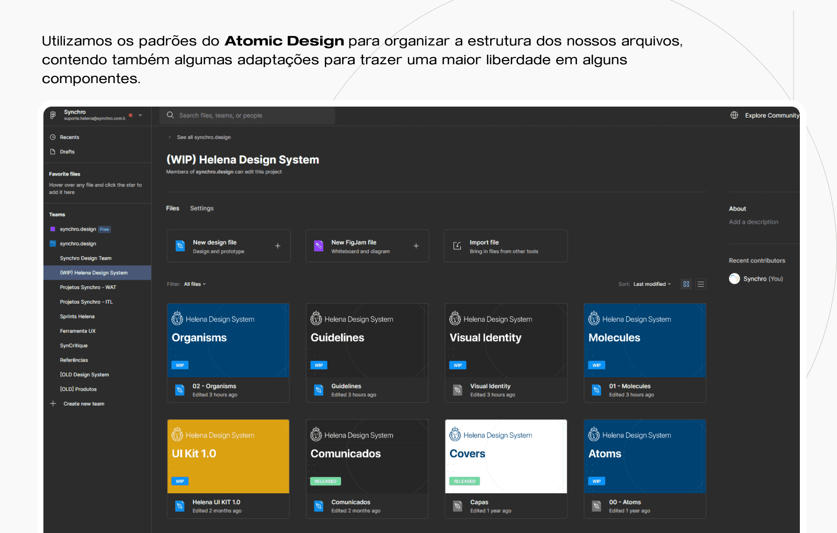Click the Figma logo icon beside Synchro
The image size is (837, 533).
pyautogui.click(x=53, y=115)
